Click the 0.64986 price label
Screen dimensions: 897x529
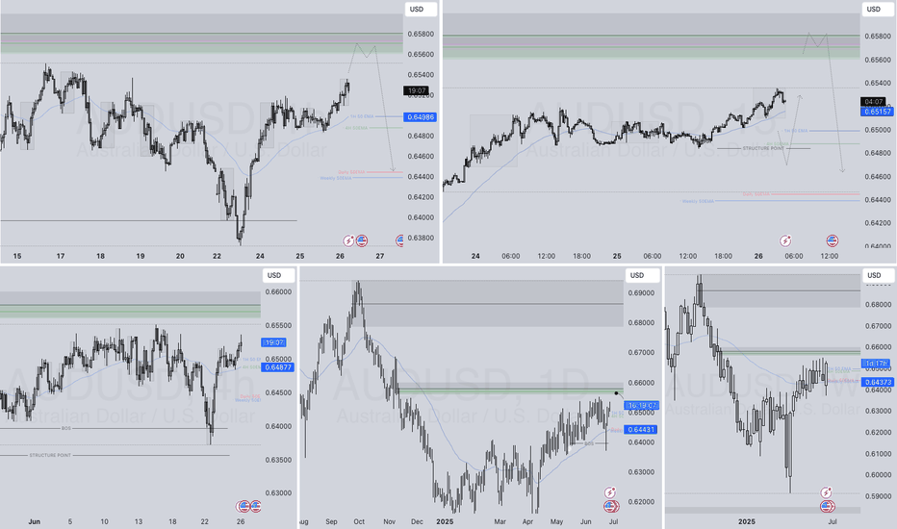(x=421, y=117)
